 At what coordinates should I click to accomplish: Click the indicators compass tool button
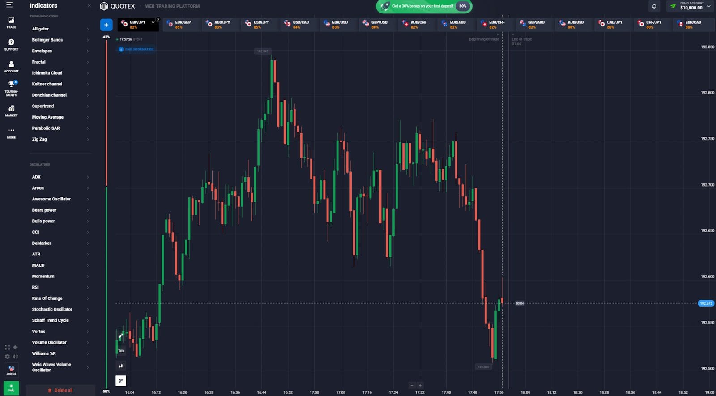(121, 381)
